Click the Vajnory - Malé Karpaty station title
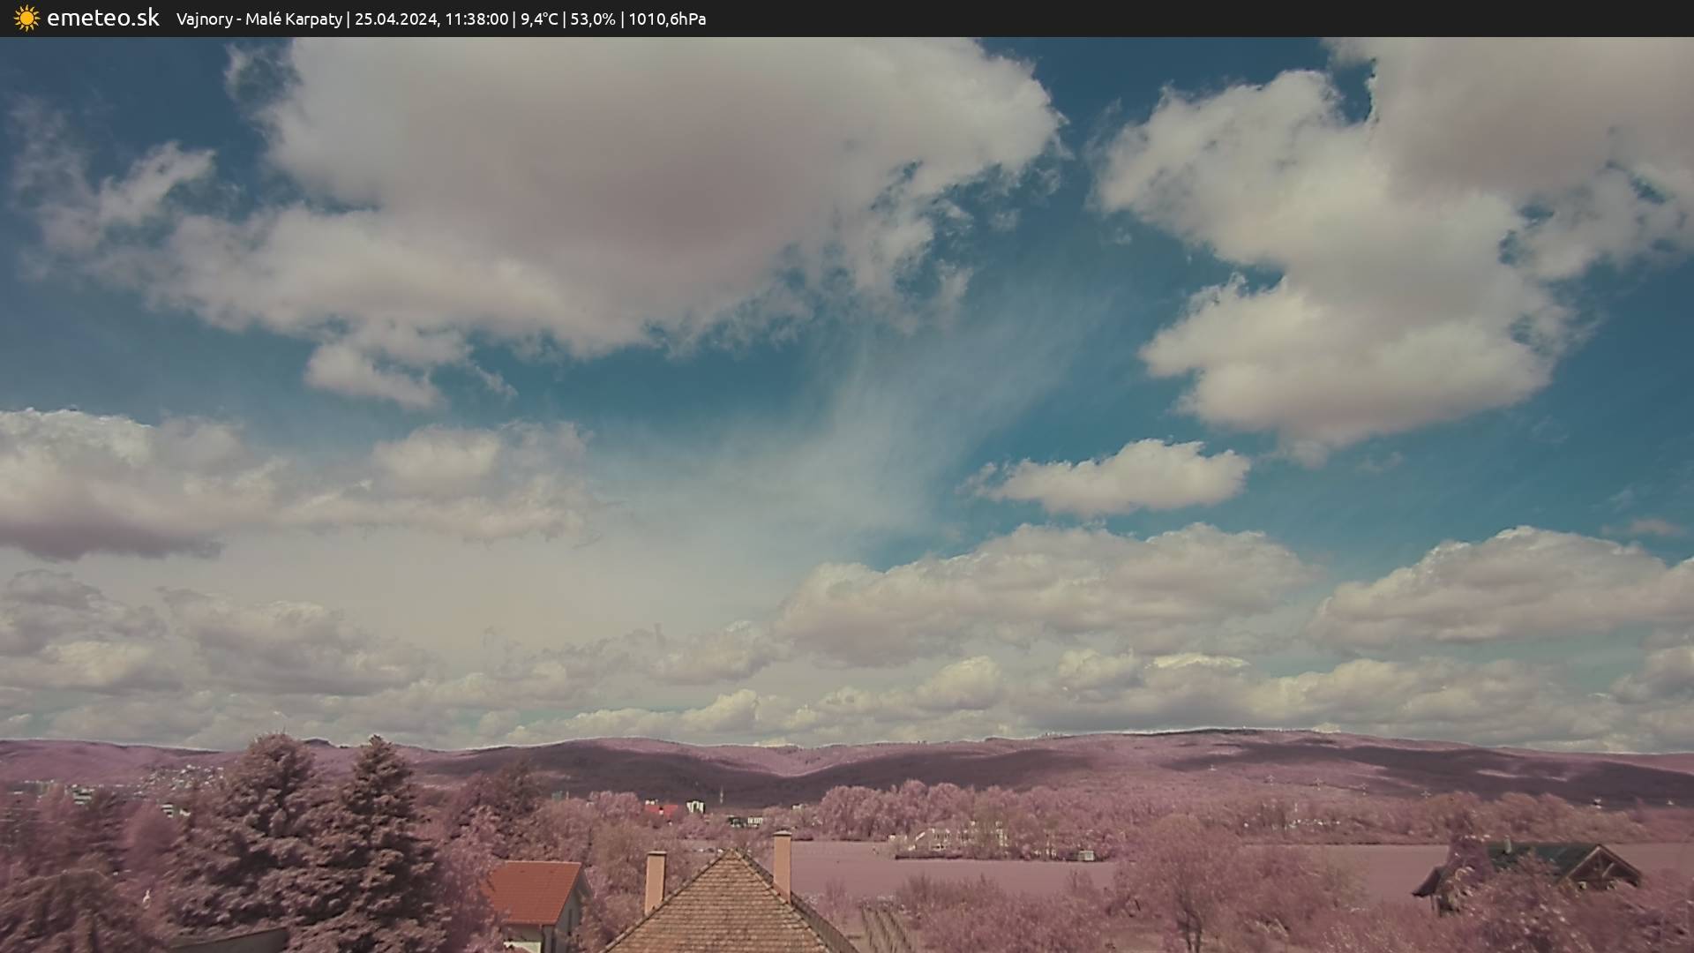 pyautogui.click(x=259, y=19)
